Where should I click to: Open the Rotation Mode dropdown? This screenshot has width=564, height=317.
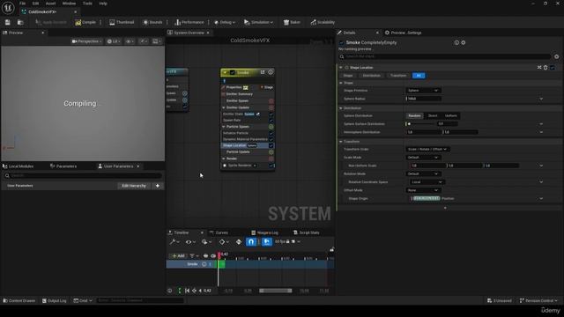(423, 174)
